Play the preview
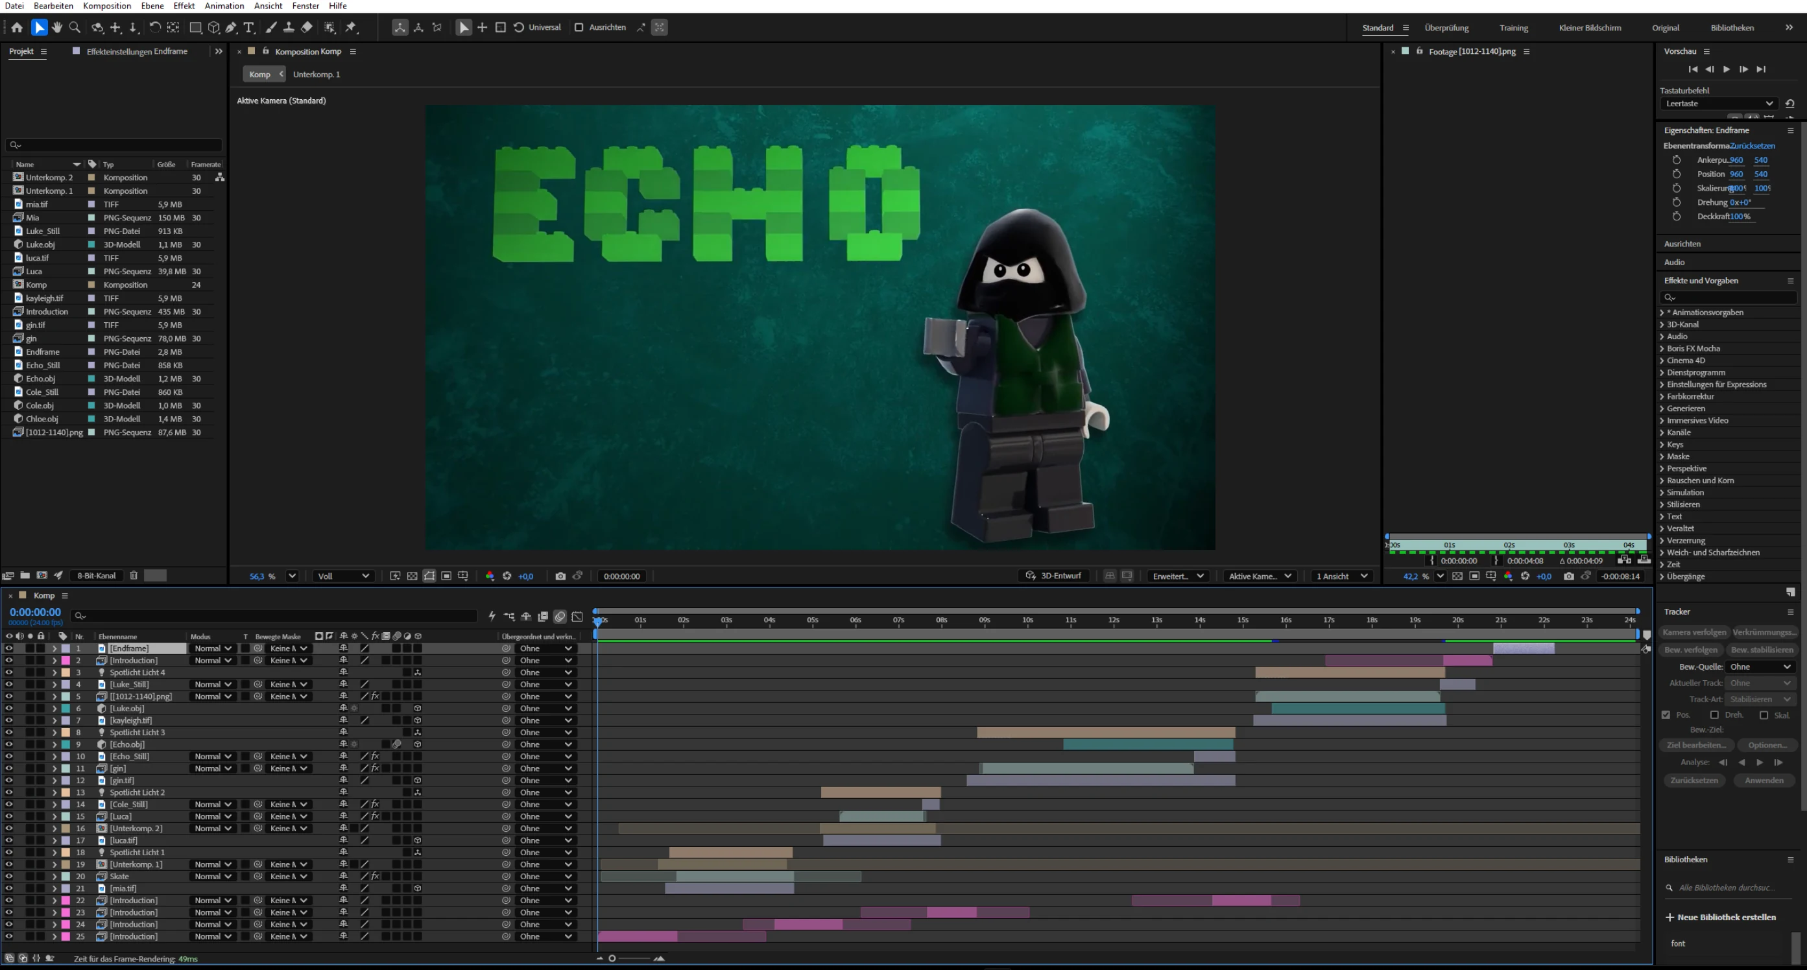The height and width of the screenshot is (970, 1807). [x=1727, y=69]
